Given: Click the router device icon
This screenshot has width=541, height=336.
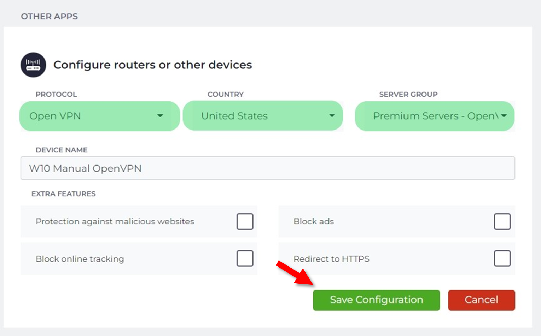Looking at the screenshot, I should point(33,65).
